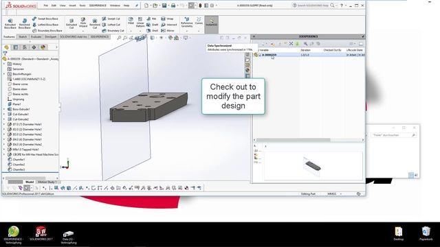This screenshot has height=247, width=440.
Task: Click the New document icon
Action: [146, 5]
